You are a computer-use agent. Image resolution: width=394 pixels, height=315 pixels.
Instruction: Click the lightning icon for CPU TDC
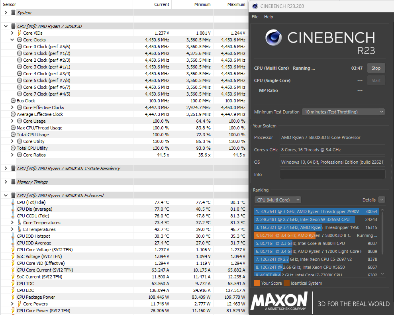tap(13, 284)
